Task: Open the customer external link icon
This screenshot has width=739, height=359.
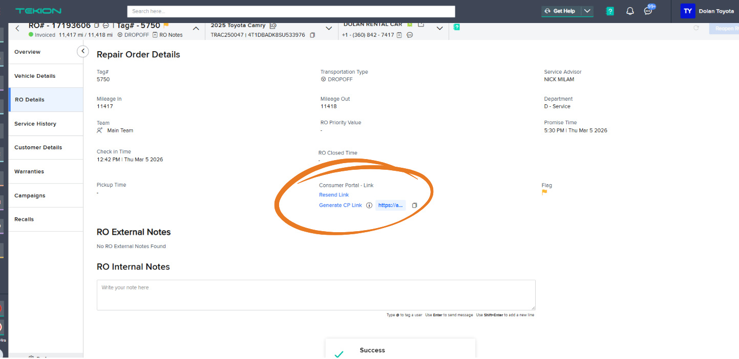Action: pos(421,25)
